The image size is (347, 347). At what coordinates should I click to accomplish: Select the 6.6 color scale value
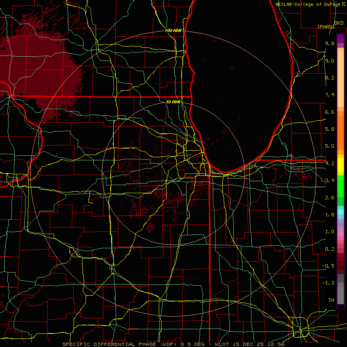[x=330, y=112]
